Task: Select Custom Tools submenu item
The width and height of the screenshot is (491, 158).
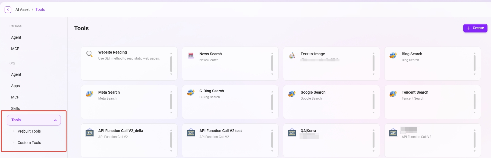Action: tap(29, 143)
